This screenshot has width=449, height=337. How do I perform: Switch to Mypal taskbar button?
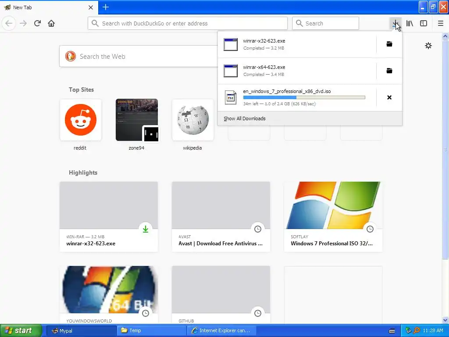pos(81,330)
